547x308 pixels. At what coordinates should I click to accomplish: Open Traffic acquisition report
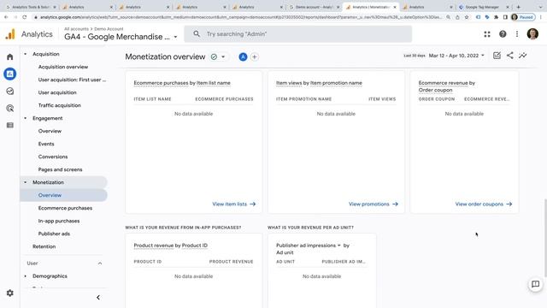point(60,105)
